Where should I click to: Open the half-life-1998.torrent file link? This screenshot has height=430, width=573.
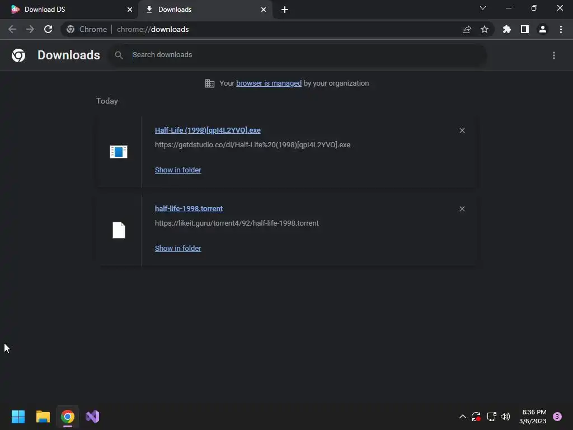(189, 209)
